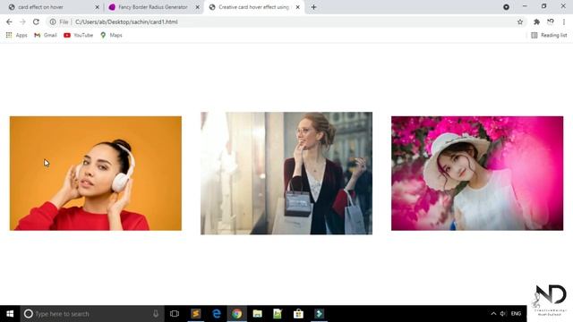Image resolution: width=573 pixels, height=322 pixels.
Task: Click the woman with headphones card
Action: click(96, 174)
